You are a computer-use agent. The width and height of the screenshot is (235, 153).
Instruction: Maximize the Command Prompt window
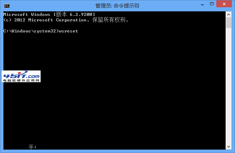(x=212, y=4)
